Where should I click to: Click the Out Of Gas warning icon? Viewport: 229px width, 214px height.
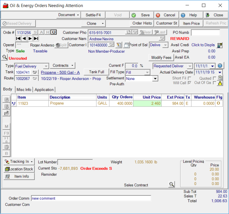(220, 83)
